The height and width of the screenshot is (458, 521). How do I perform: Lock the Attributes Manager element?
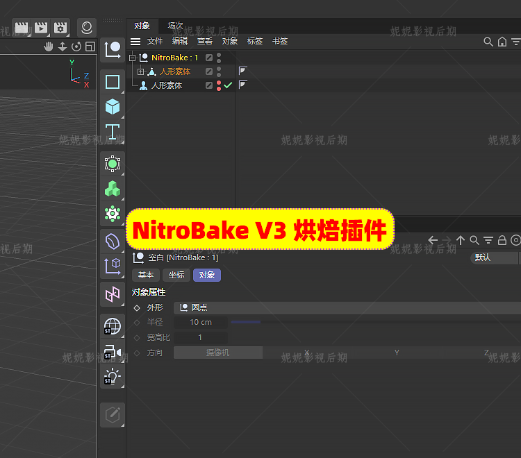[x=502, y=240]
